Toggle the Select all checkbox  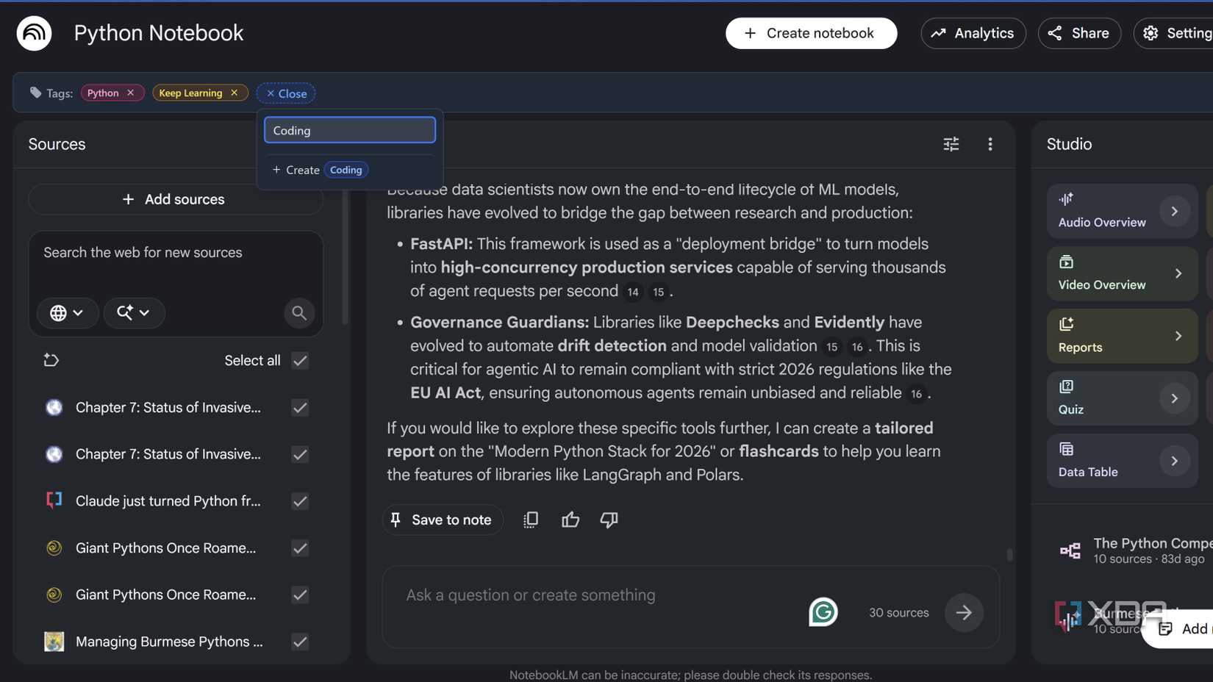300,361
